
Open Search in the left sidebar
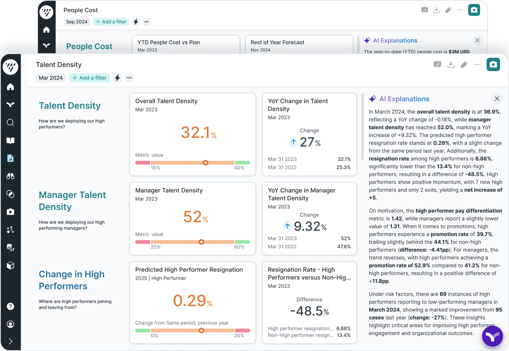coord(11,123)
